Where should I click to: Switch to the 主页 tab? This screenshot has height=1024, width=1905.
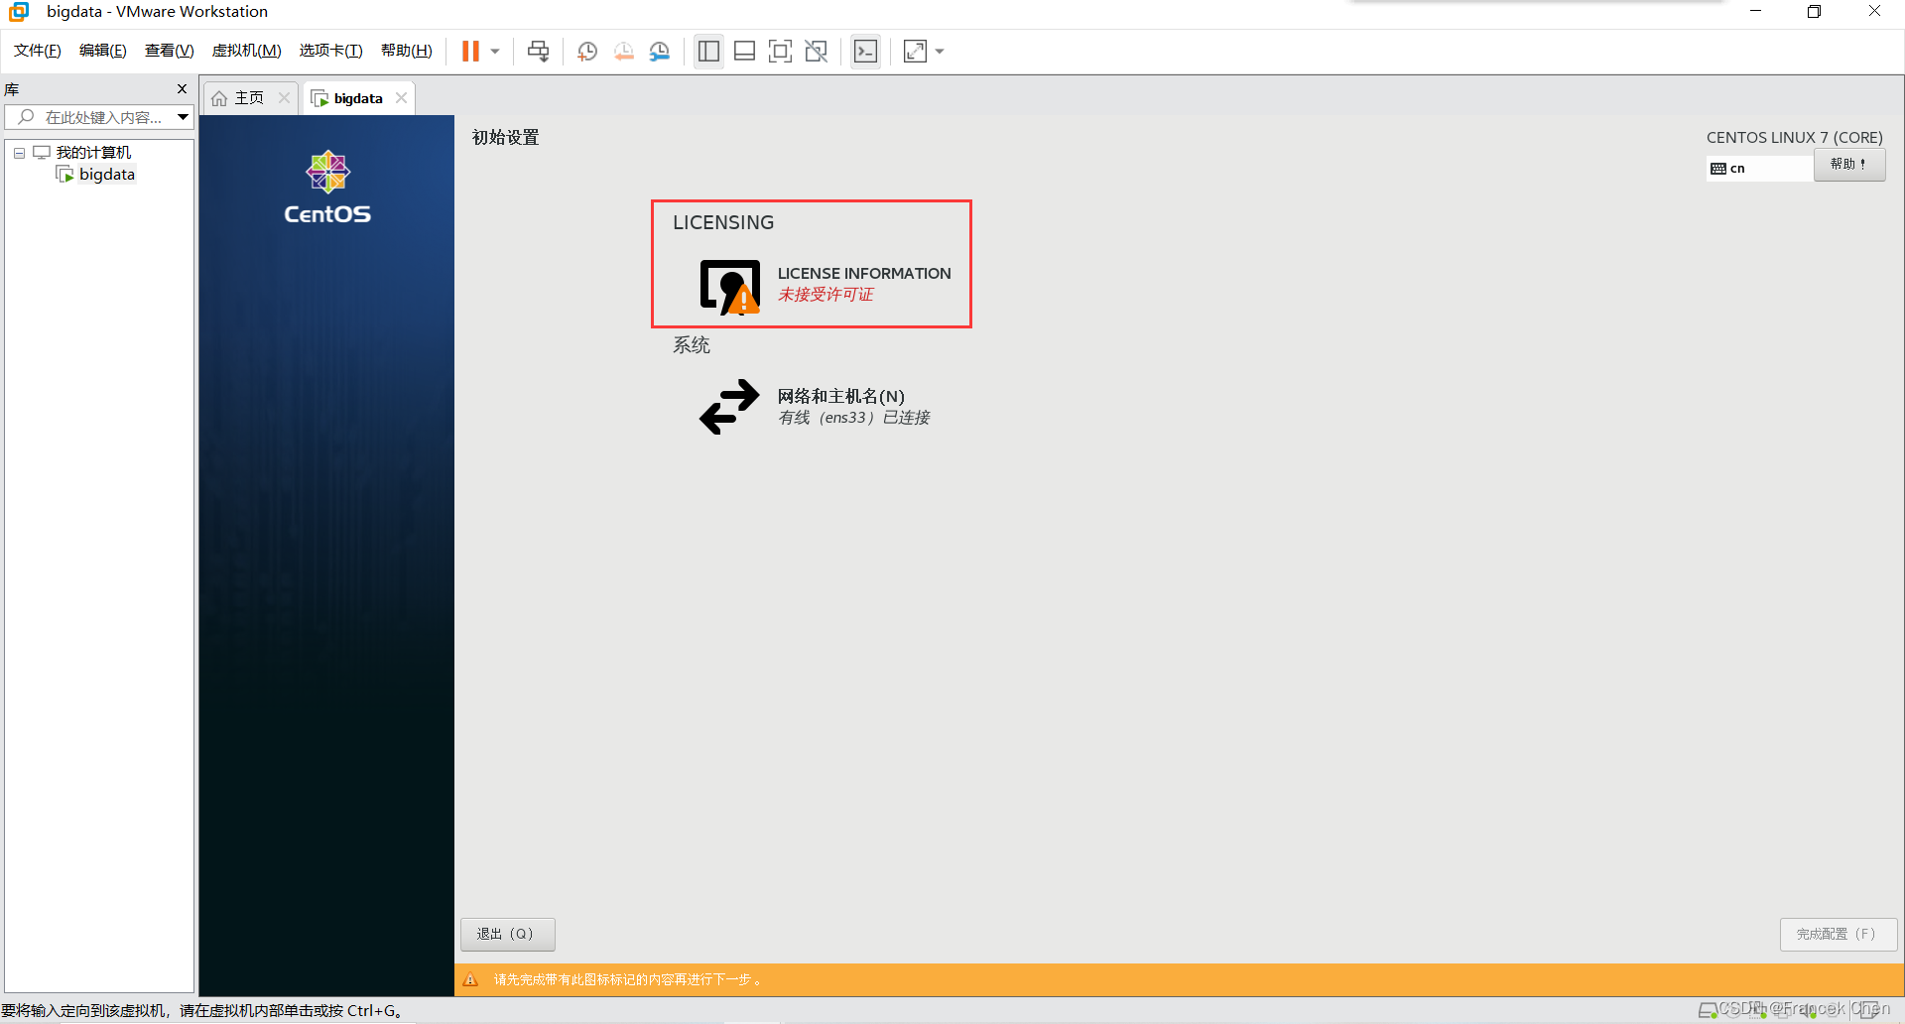click(246, 97)
